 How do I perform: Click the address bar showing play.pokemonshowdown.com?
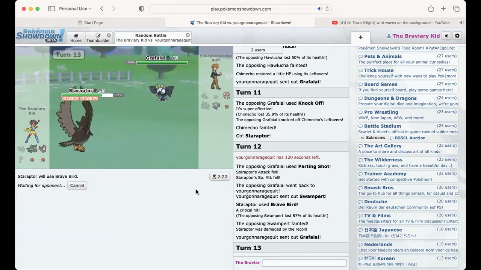pos(240,9)
